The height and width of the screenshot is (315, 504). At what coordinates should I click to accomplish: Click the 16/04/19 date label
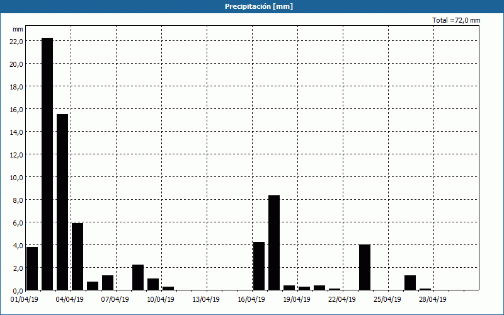[x=251, y=300]
